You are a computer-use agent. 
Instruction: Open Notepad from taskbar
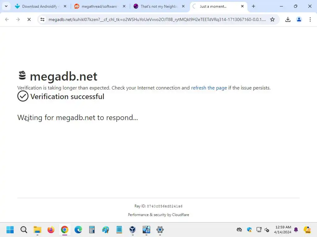tap(119, 230)
